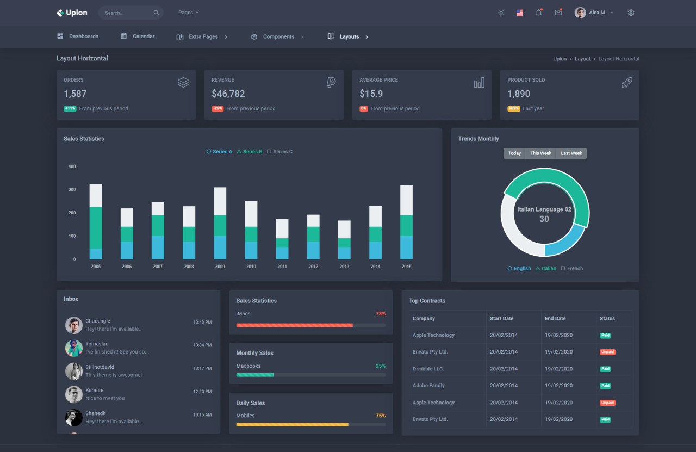The width and height of the screenshot is (696, 452).
Task: Open the Components menu item
Action: (x=278, y=36)
